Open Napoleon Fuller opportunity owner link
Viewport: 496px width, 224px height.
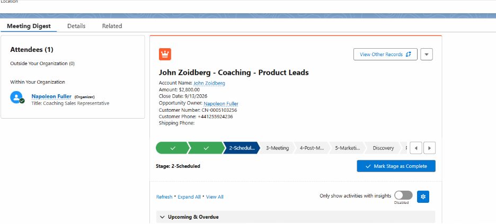(221, 104)
